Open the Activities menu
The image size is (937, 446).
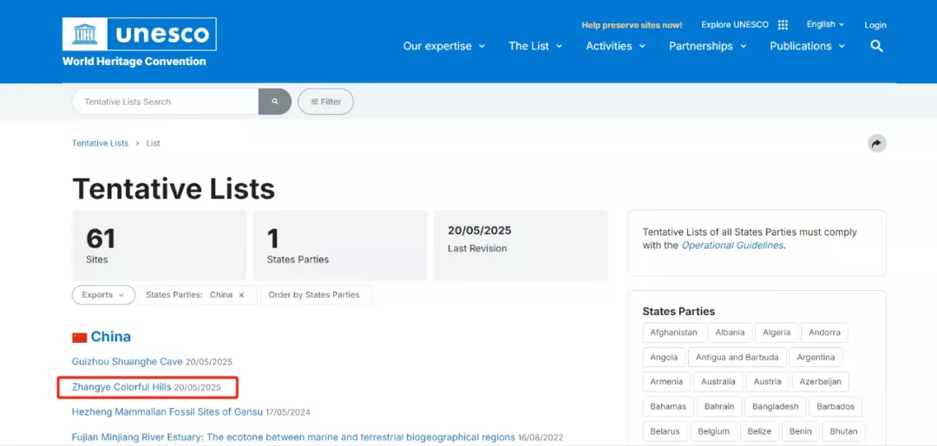(x=615, y=46)
